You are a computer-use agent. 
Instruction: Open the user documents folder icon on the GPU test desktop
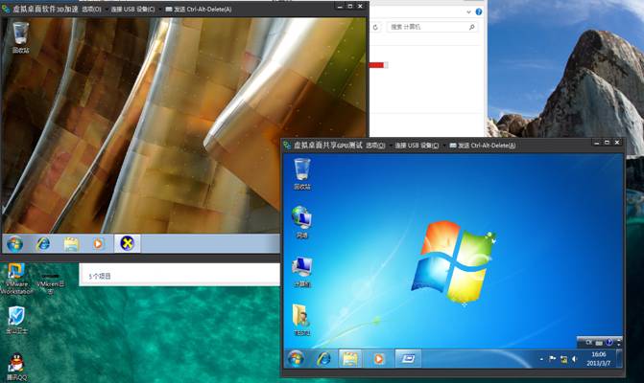point(301,317)
